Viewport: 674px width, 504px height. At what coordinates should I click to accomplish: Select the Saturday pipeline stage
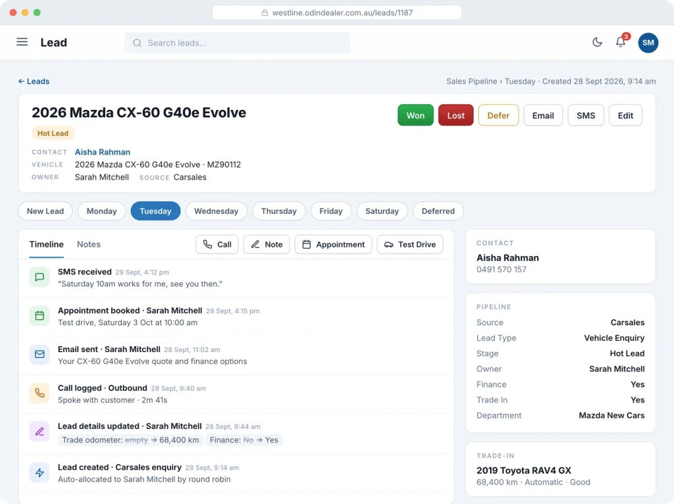coord(382,211)
